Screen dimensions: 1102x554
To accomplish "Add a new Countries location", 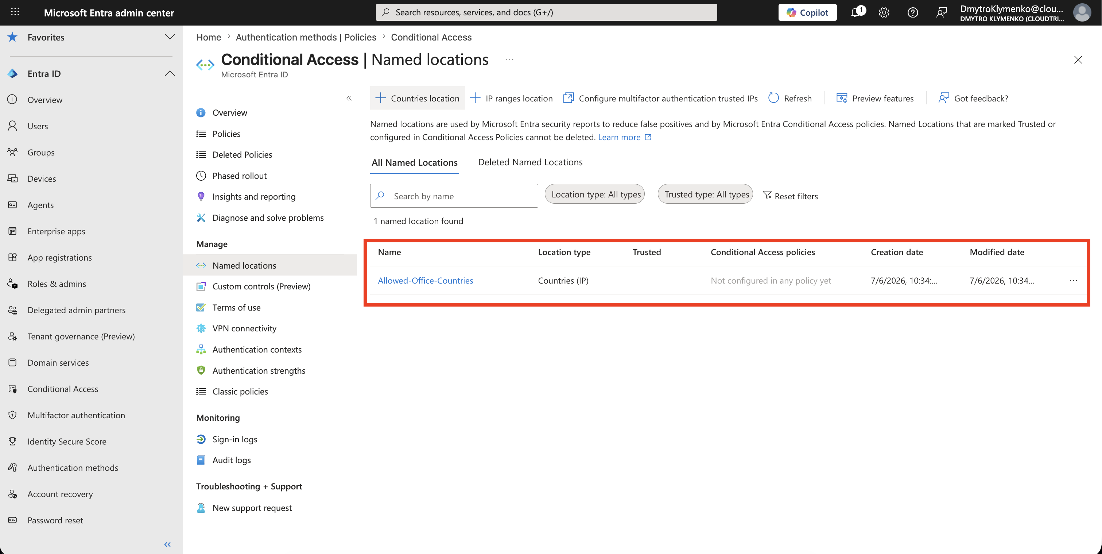I will (x=417, y=98).
